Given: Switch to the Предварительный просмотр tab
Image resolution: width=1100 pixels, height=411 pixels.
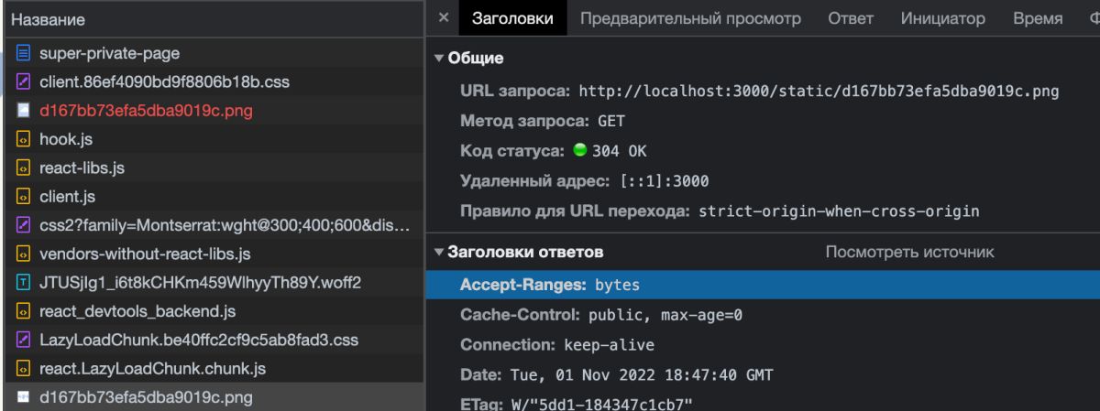Looking at the screenshot, I should coord(690,18).
